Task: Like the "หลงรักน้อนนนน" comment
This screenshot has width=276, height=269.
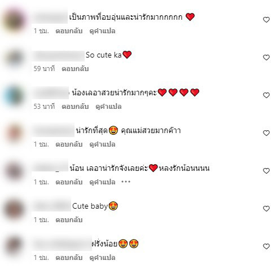Action: 266,171
